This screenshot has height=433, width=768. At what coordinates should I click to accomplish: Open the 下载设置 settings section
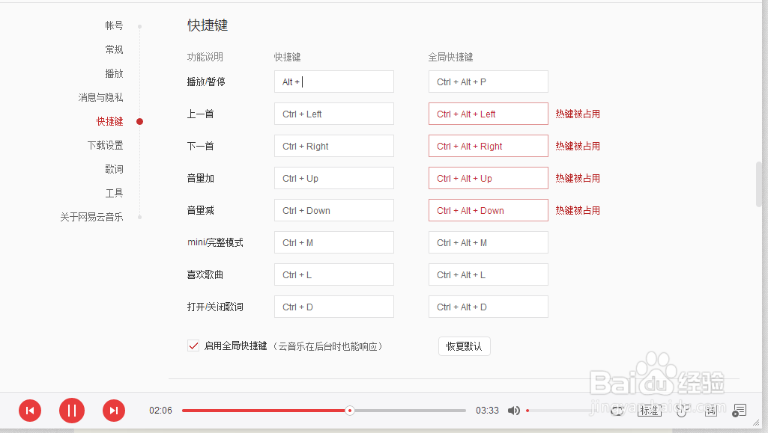[106, 145]
